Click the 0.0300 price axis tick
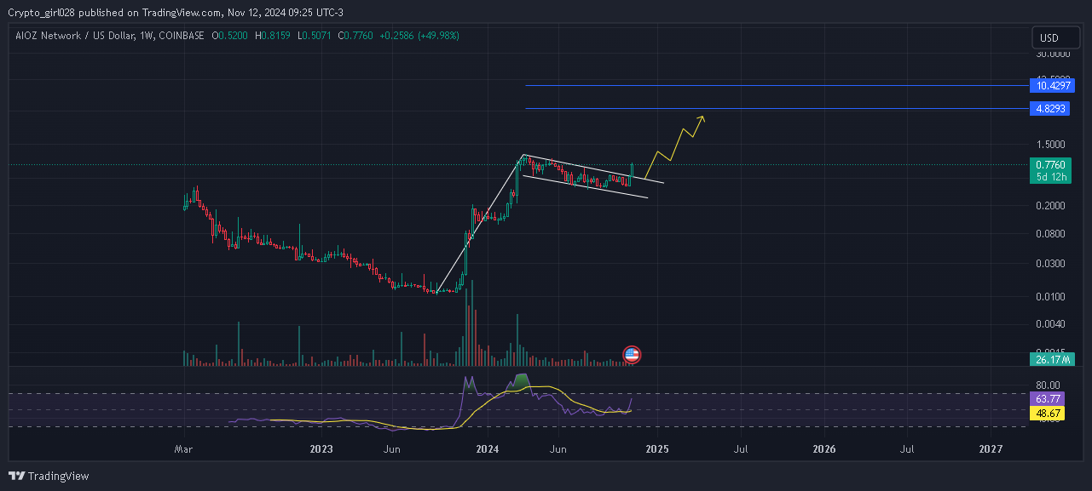The height and width of the screenshot is (491, 1092). click(x=1052, y=263)
